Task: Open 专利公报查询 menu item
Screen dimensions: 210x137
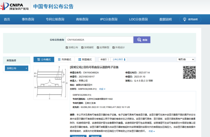Action: coord(55,19)
